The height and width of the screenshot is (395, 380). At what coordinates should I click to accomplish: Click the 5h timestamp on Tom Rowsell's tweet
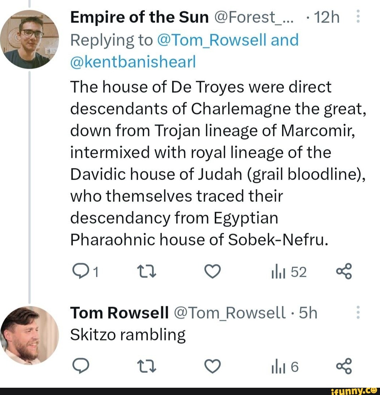point(308,312)
